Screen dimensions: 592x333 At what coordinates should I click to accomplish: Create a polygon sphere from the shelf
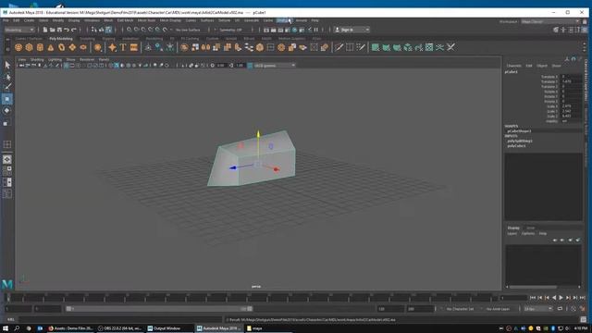click(x=18, y=47)
